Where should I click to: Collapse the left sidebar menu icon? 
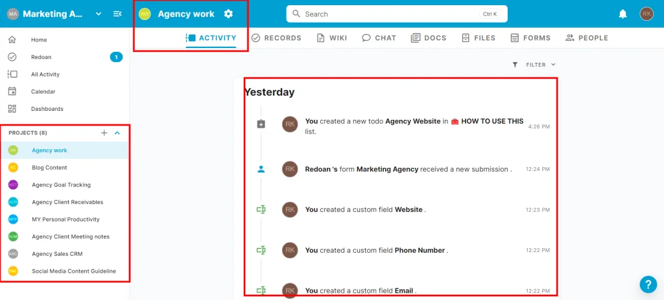[117, 14]
